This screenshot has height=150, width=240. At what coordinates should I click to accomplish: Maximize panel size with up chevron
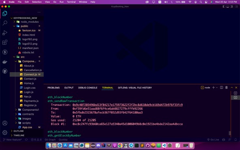(232, 88)
